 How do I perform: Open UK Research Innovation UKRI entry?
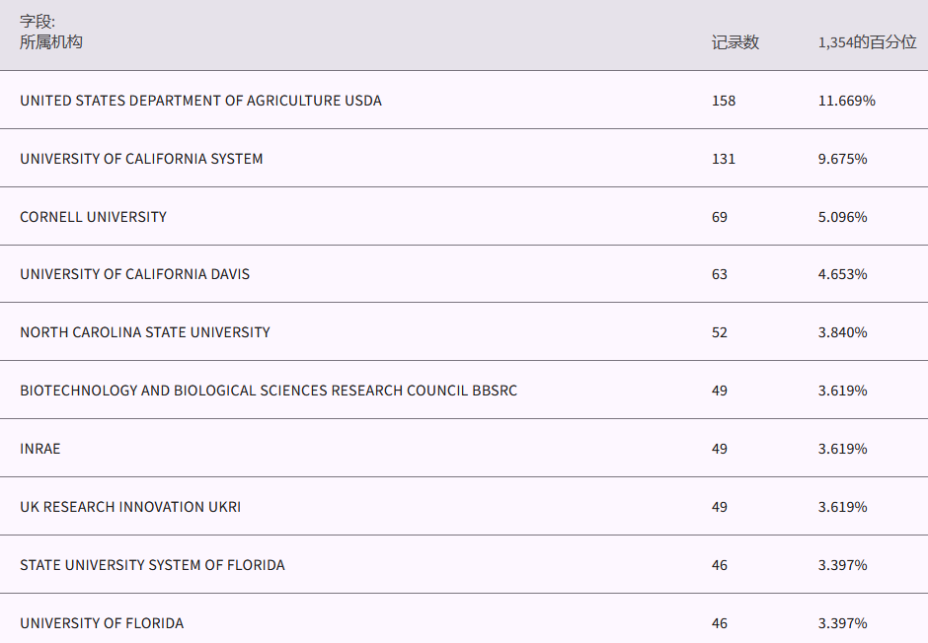130,507
